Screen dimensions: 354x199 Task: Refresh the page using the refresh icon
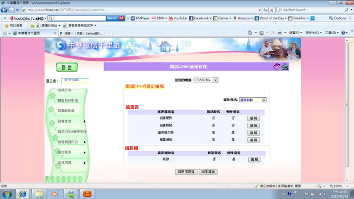tap(265, 10)
